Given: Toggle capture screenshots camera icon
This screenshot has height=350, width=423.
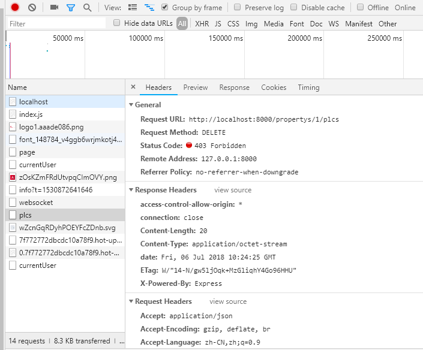Looking at the screenshot, I should click(54, 7).
